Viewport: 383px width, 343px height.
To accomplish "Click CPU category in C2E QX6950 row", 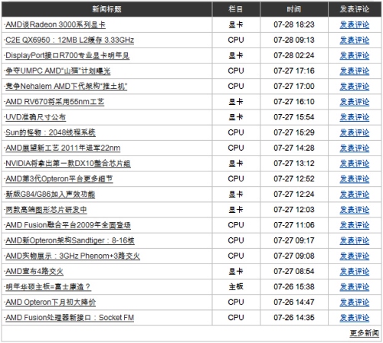I will coord(236,40).
